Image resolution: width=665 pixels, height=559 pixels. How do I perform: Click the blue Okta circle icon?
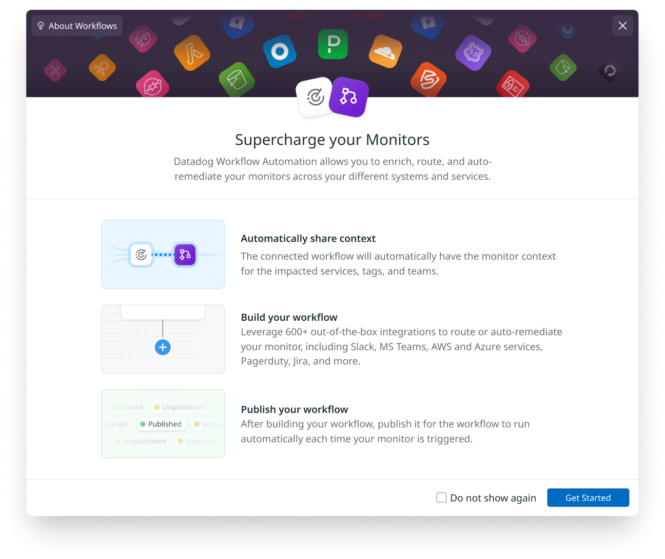280,51
